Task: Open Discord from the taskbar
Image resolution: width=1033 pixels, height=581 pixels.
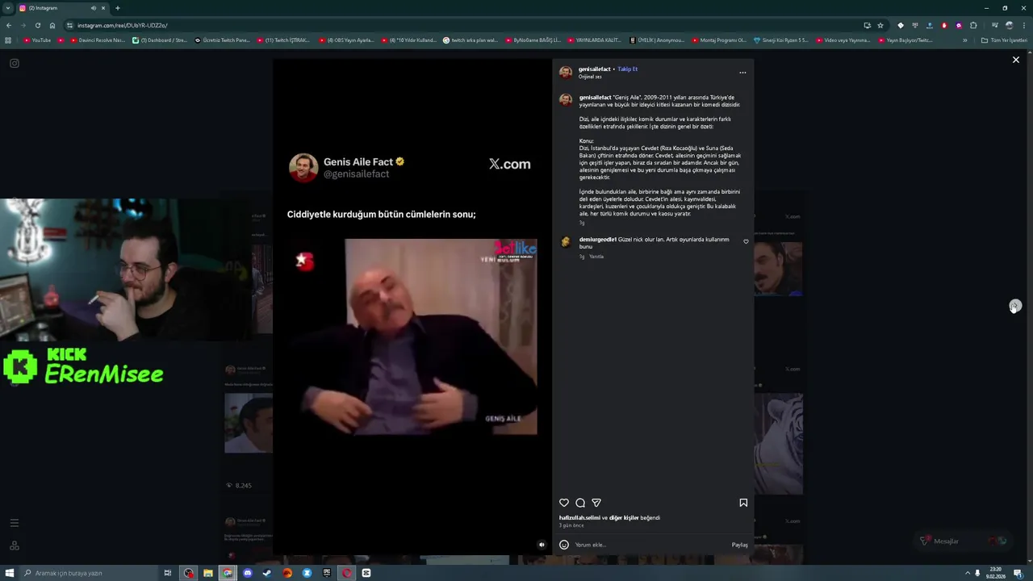Action: (x=248, y=573)
